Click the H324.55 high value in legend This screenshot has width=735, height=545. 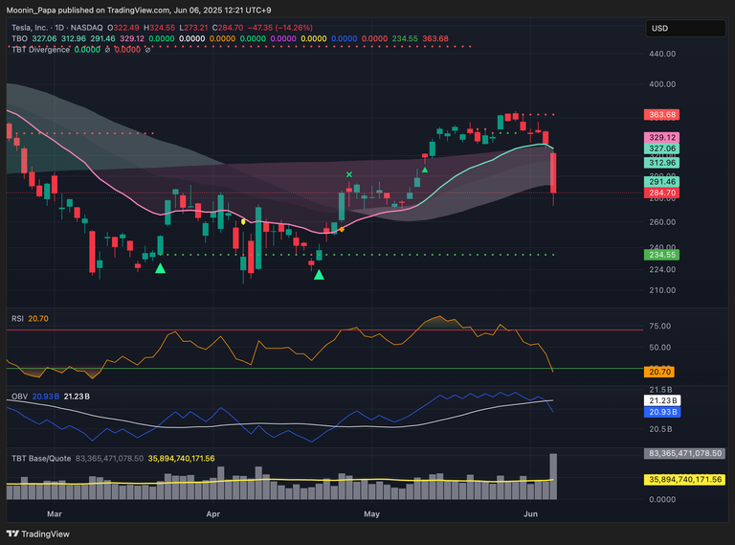[160, 28]
